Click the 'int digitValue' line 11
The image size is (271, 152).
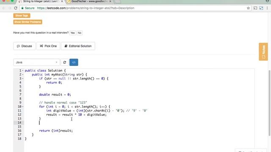(97, 111)
